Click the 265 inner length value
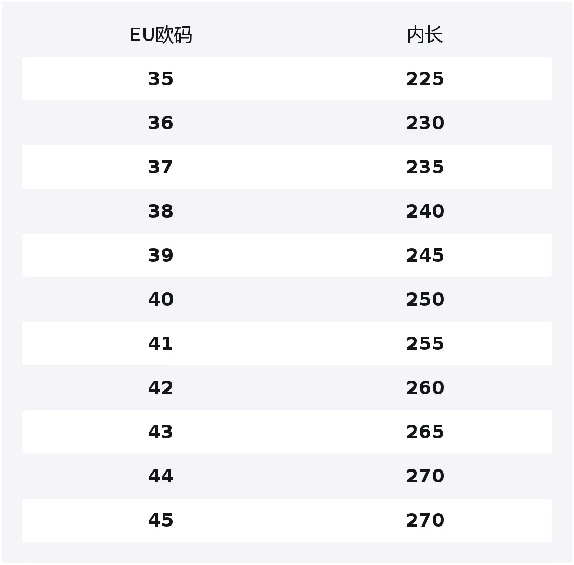Viewport: 574px width, 565px height. 425,432
